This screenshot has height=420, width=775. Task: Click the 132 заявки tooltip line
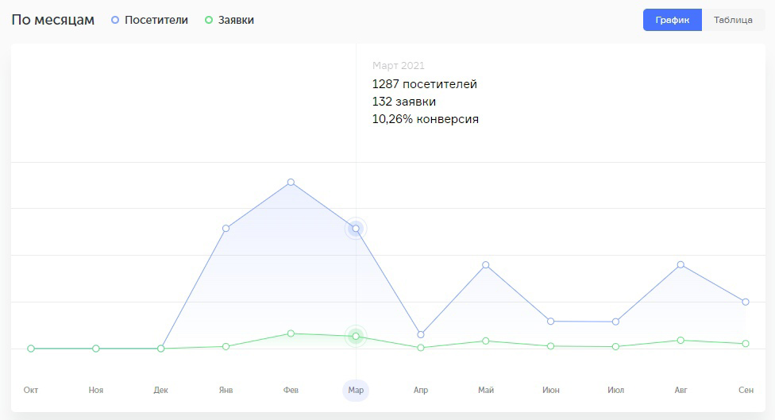click(404, 102)
